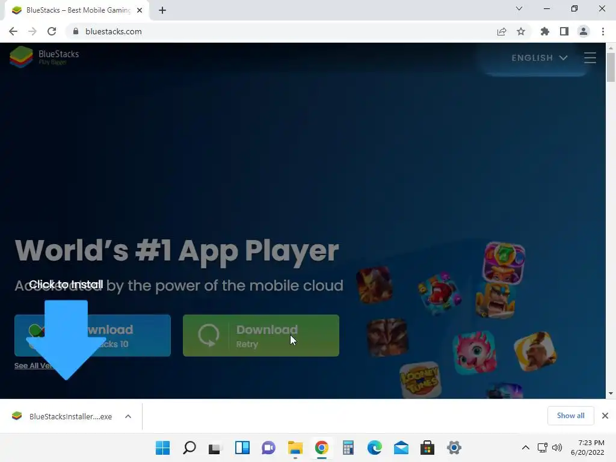The width and height of the screenshot is (616, 462).
Task: Open the Widgets panel on taskbar
Action: tap(242, 448)
